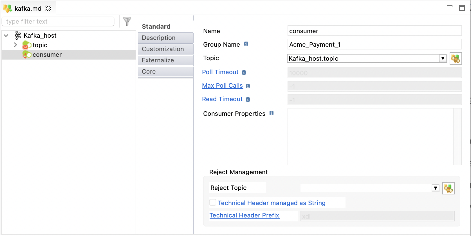Click Consumer Properties vertical scrollbar
471x236 pixels.
(x=457, y=137)
